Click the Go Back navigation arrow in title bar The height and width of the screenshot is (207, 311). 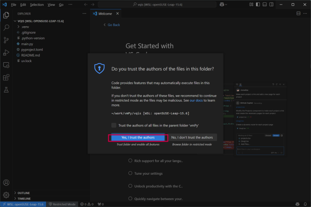86,4
